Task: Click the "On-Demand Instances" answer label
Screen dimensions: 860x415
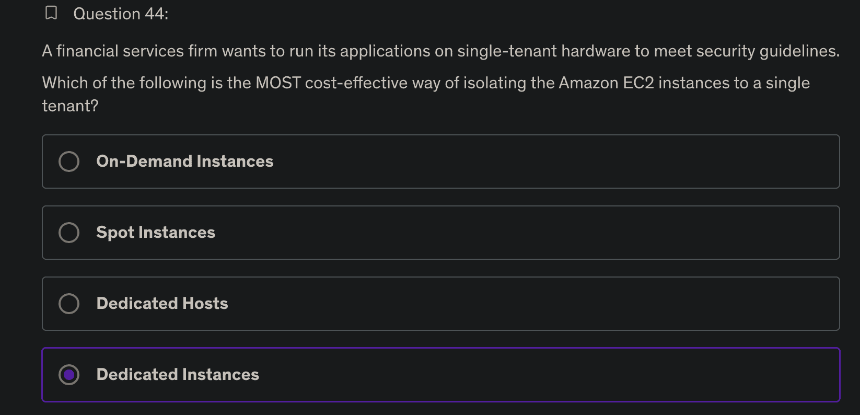Action: tap(184, 162)
